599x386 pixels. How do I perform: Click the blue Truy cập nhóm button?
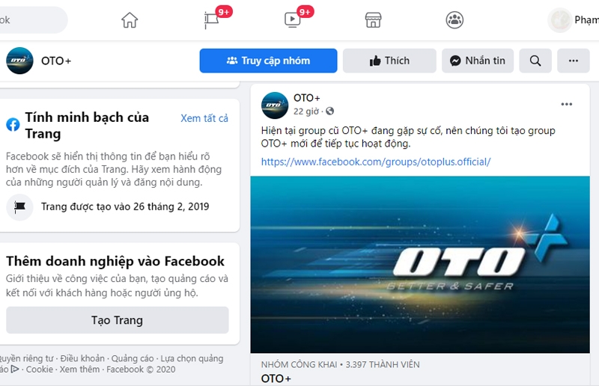tap(268, 61)
